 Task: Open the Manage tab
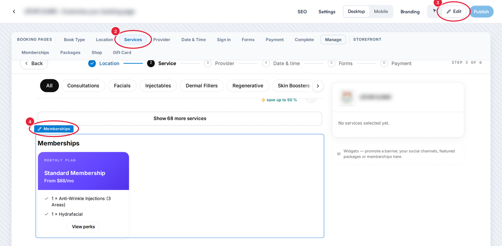click(333, 40)
